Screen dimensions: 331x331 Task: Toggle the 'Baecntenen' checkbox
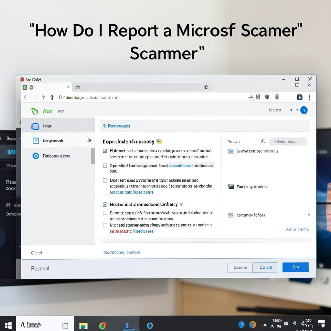[105, 213]
